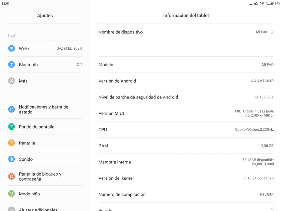
Task: Tap Versión de Android label
Action: [x=117, y=81]
